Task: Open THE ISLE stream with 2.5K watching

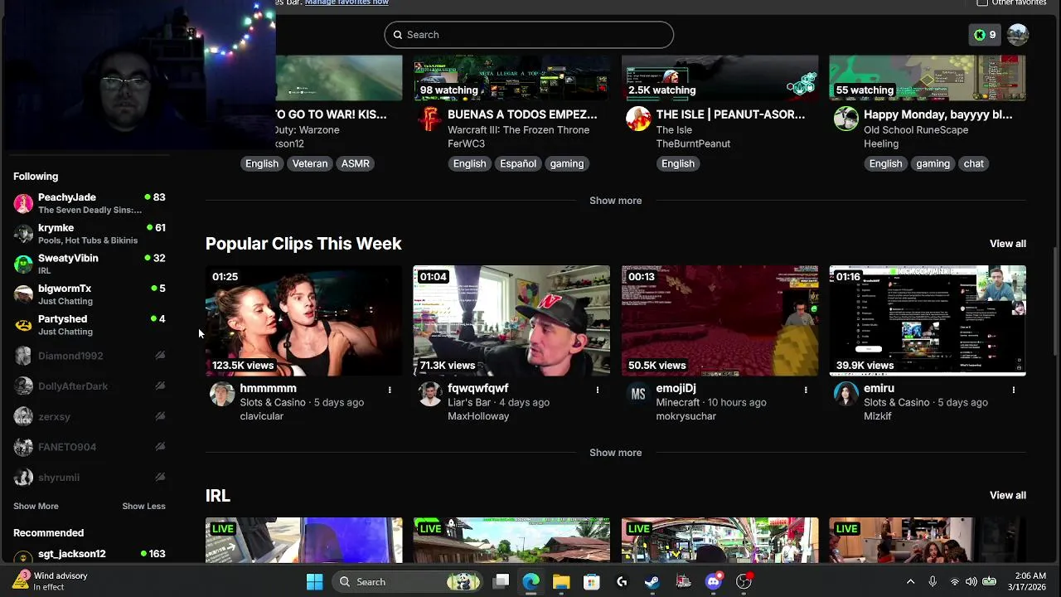Action: tap(719, 78)
